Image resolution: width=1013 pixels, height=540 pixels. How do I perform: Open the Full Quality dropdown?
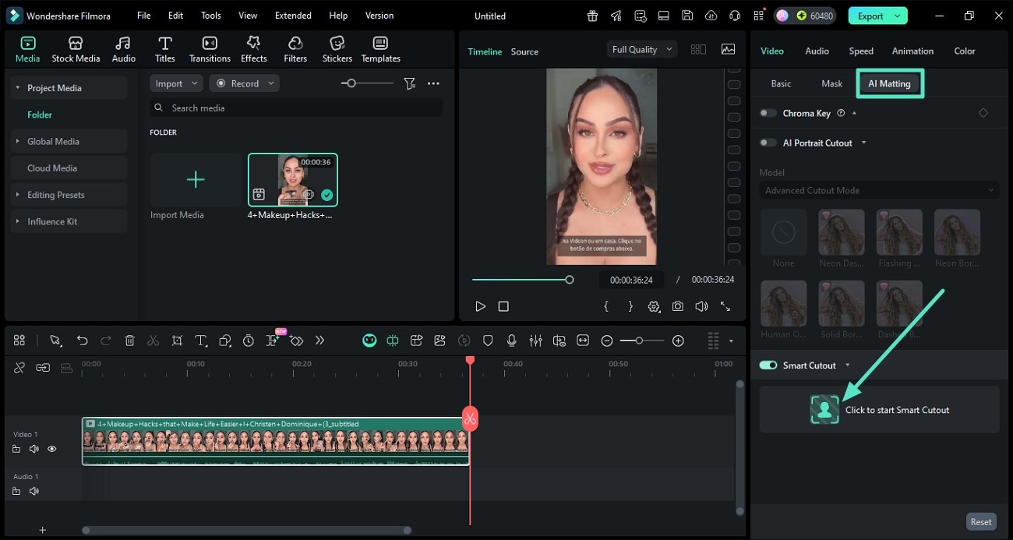[641, 48]
